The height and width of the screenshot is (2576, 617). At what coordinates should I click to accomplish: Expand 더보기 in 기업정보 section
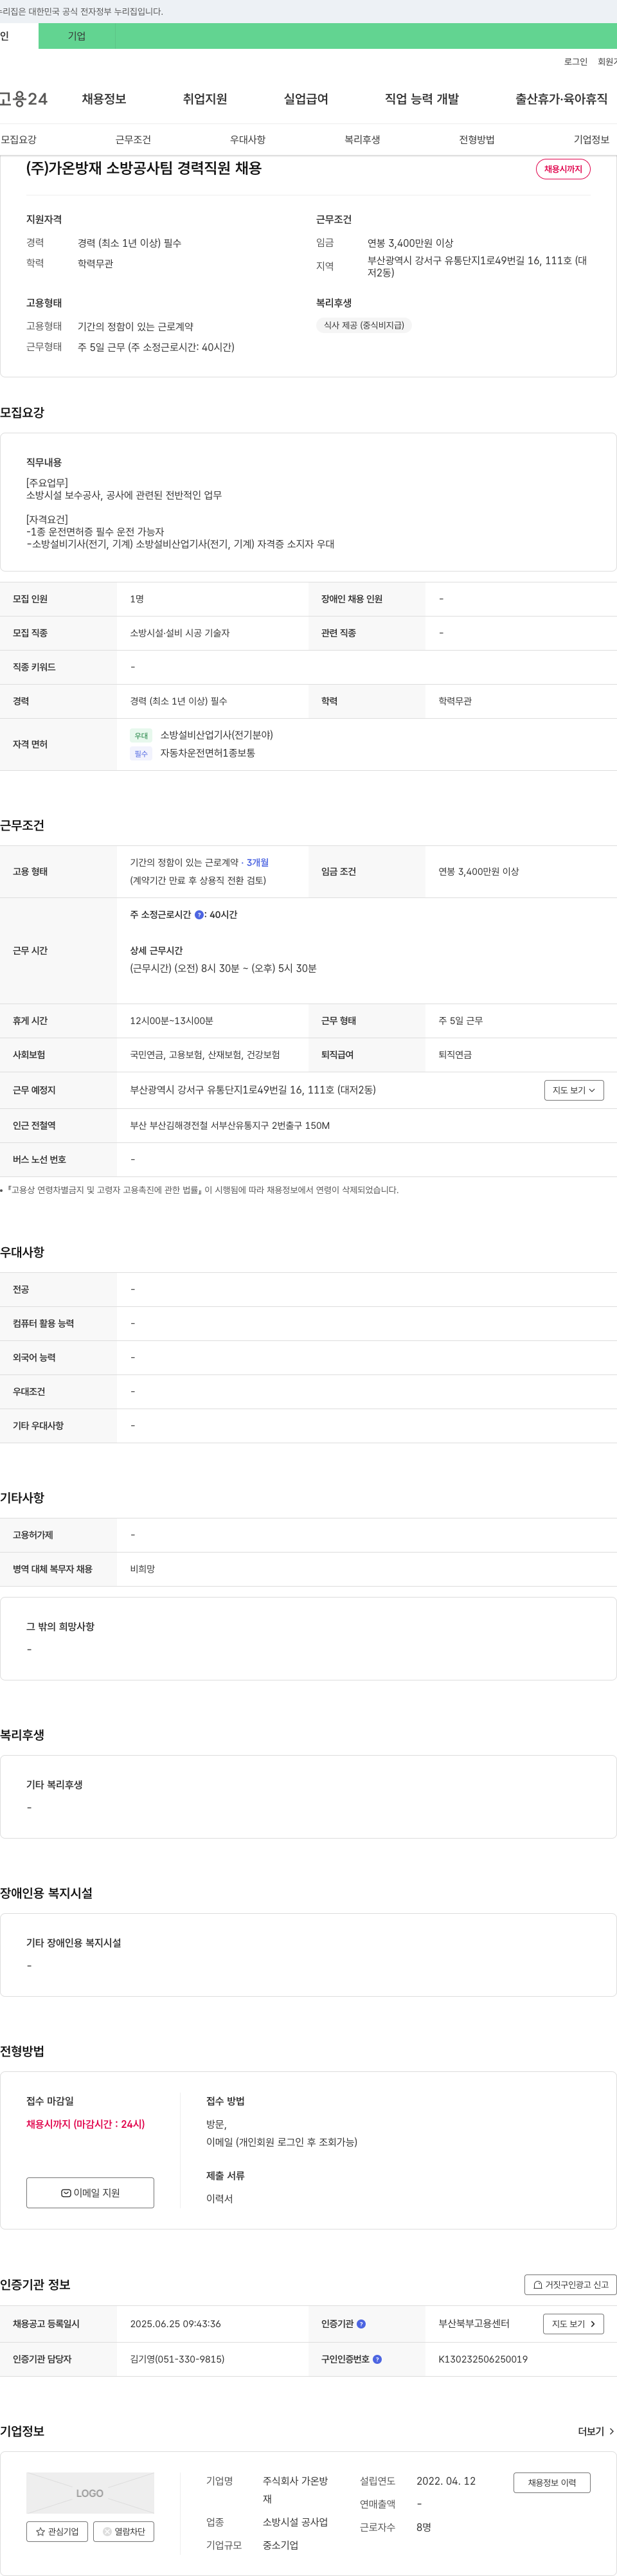pyautogui.click(x=596, y=2431)
